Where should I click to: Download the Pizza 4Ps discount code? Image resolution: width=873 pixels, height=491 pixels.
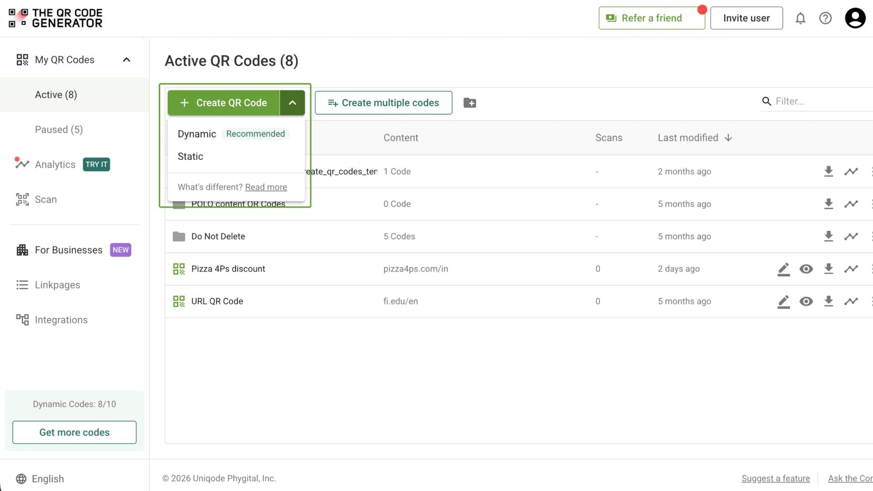[828, 269]
